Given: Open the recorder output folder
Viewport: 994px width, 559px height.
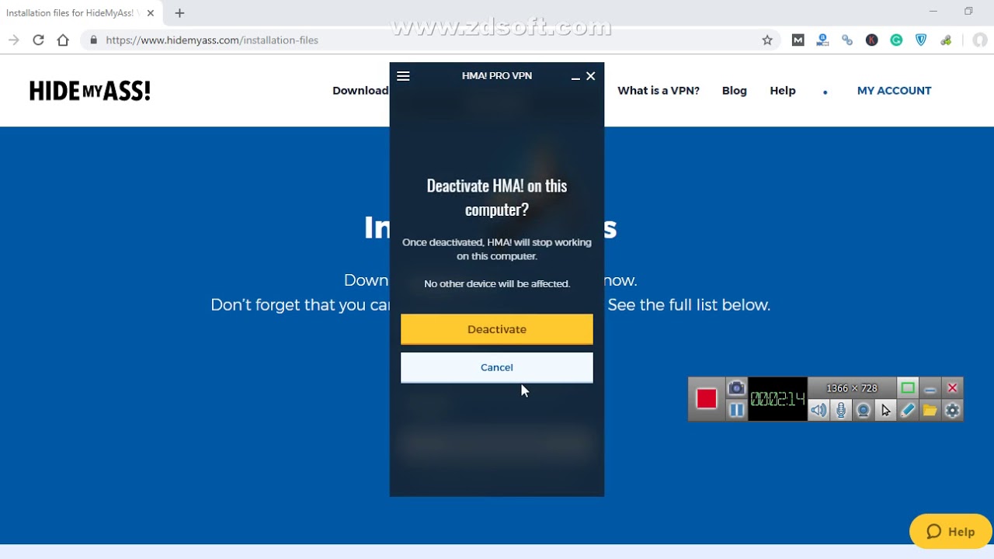Looking at the screenshot, I should click(x=930, y=410).
